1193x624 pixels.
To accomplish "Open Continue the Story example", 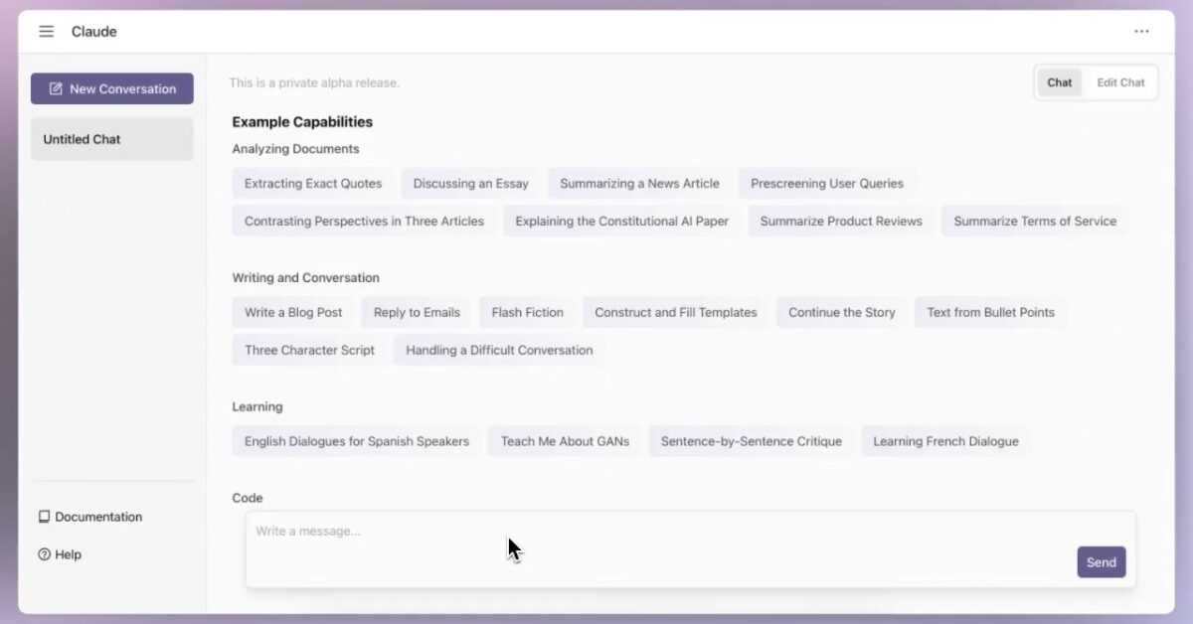I will coord(842,312).
